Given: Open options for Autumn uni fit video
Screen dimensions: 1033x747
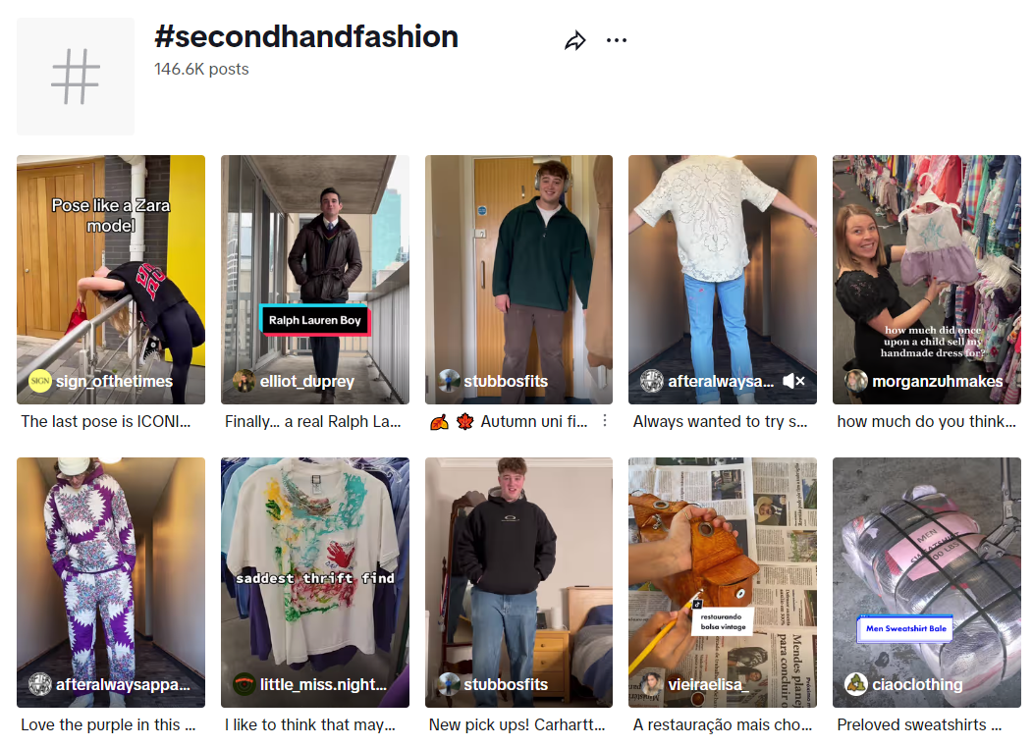Looking at the screenshot, I should pos(605,421).
